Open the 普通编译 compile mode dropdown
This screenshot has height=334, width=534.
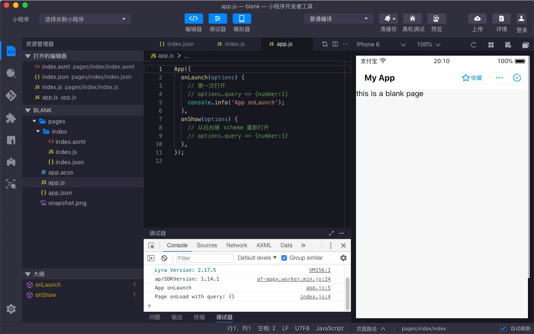[338, 19]
